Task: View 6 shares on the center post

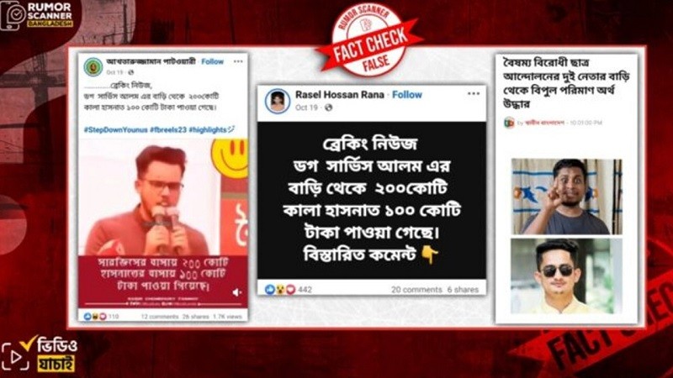Action: [463, 290]
